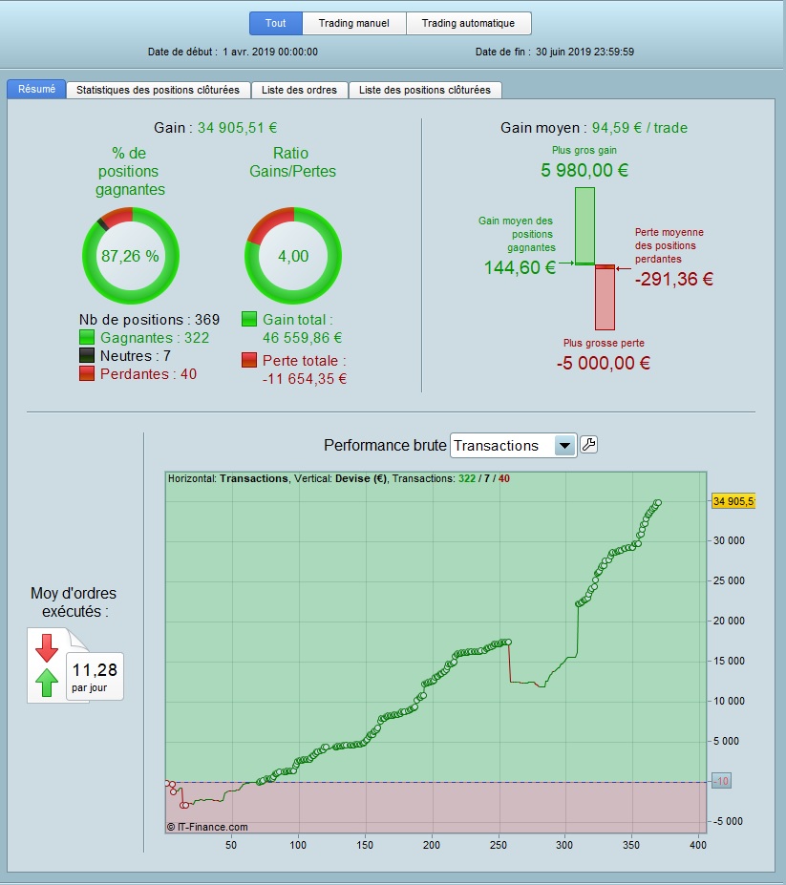Click the 46 559,86 € gain total value
The height and width of the screenshot is (885, 786).
click(302, 338)
